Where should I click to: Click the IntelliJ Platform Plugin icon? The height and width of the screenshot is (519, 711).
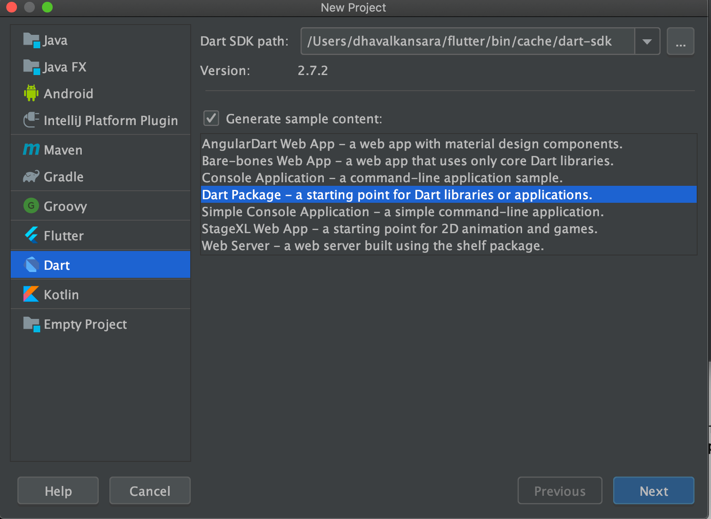pos(31,120)
